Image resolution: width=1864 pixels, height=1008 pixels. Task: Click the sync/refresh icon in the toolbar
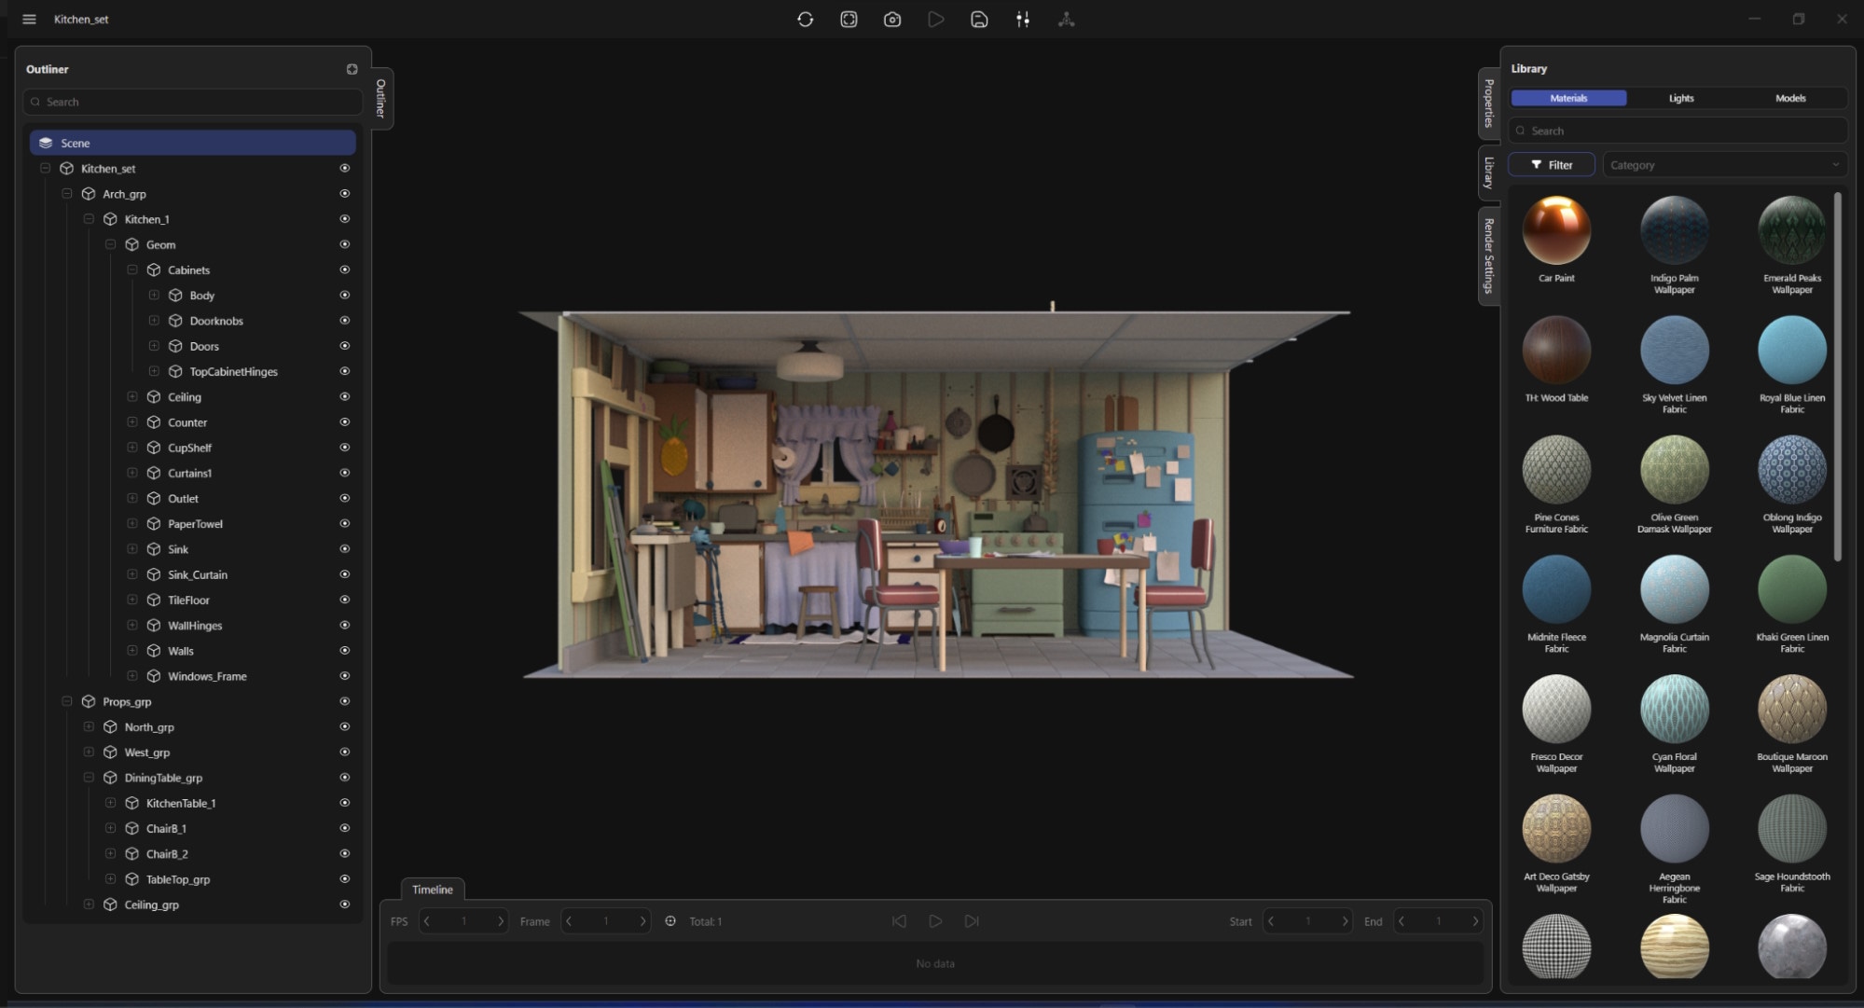coord(806,19)
